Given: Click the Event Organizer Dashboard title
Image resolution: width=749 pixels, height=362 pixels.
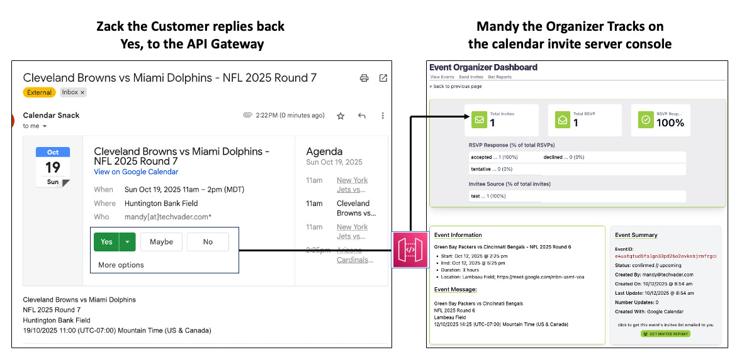Looking at the screenshot, I should (483, 67).
